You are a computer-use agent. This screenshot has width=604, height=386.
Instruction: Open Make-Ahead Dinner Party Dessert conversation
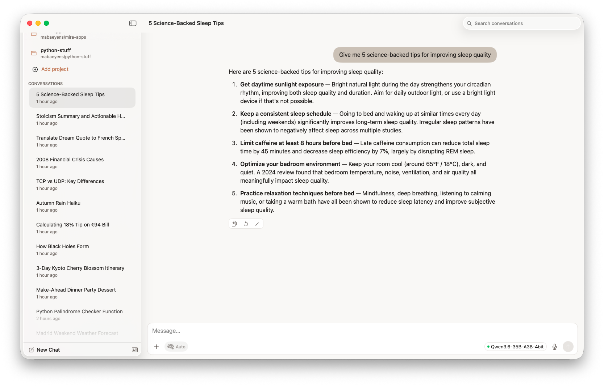tap(82, 293)
